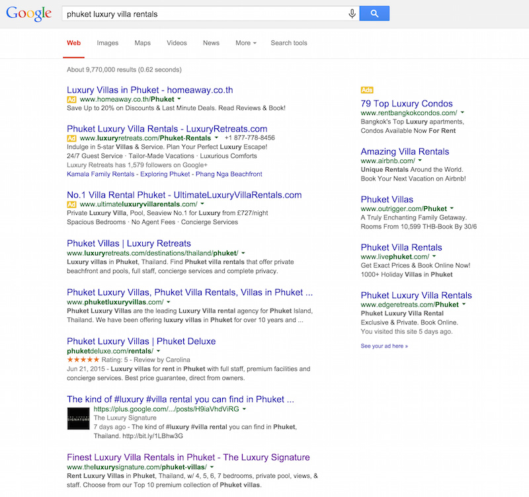Screen dimensions: 529x497
Task: Open The kind of #luxury #villa rental result
Action: tap(181, 399)
